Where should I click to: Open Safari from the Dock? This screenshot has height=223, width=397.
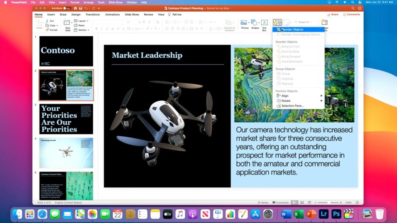coord(42,214)
